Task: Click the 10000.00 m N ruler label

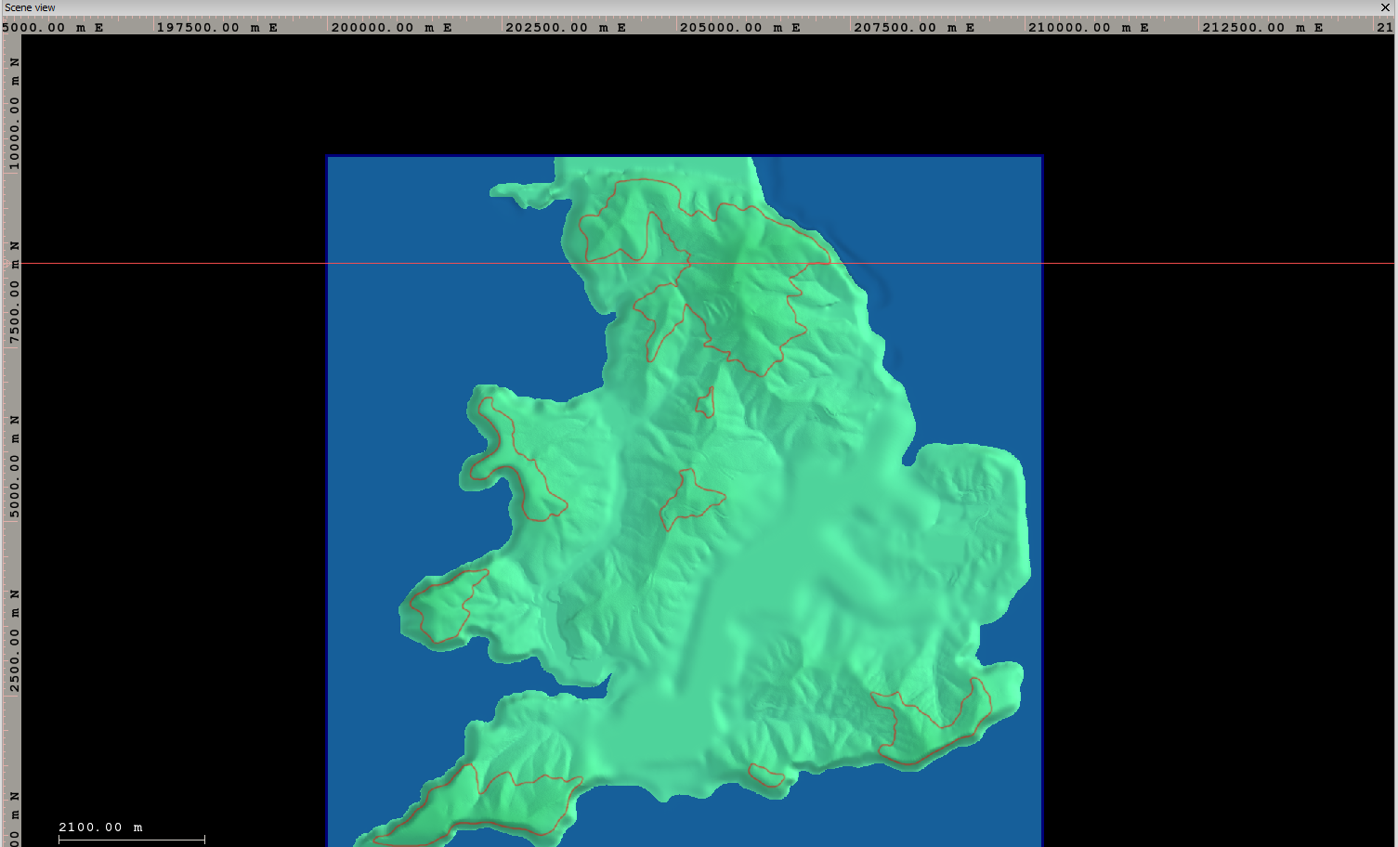Action: [x=14, y=113]
